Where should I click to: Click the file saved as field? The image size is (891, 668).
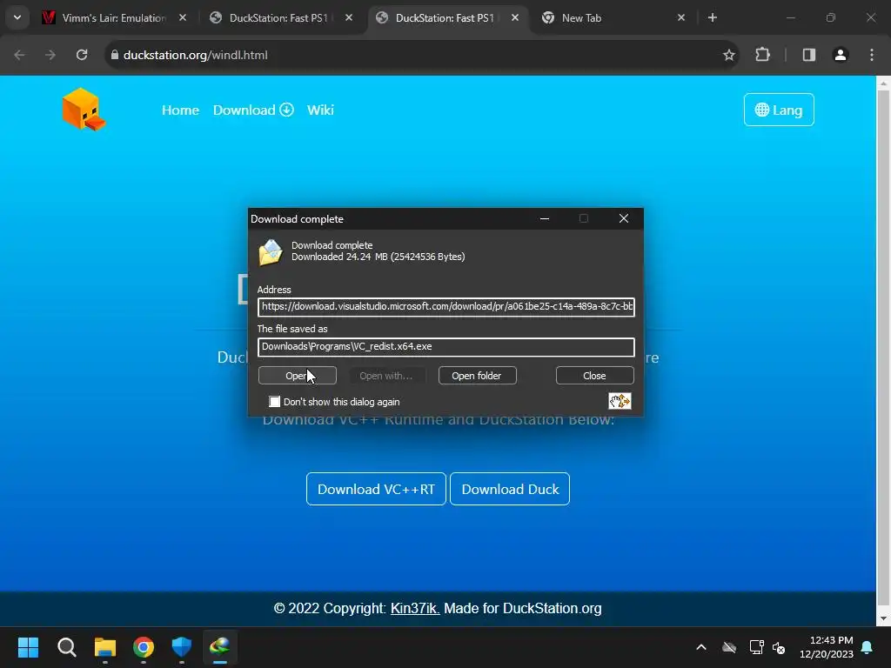(446, 347)
